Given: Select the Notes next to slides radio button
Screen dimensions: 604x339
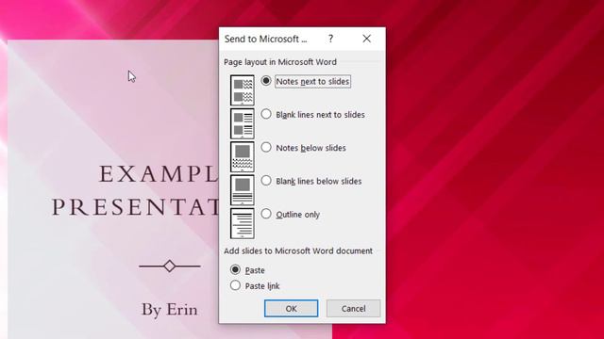Looking at the screenshot, I should point(266,81).
